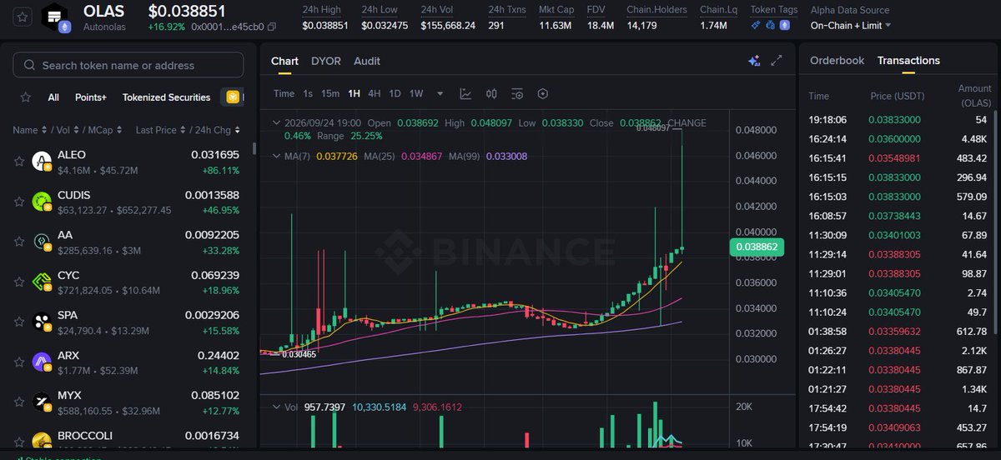Viewport: 1001px width, 460px height.
Task: Favorite the CYC token row
Action: [19, 282]
